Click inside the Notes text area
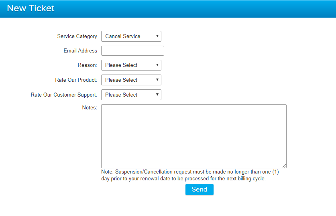This screenshot has width=336, height=216. [193, 136]
